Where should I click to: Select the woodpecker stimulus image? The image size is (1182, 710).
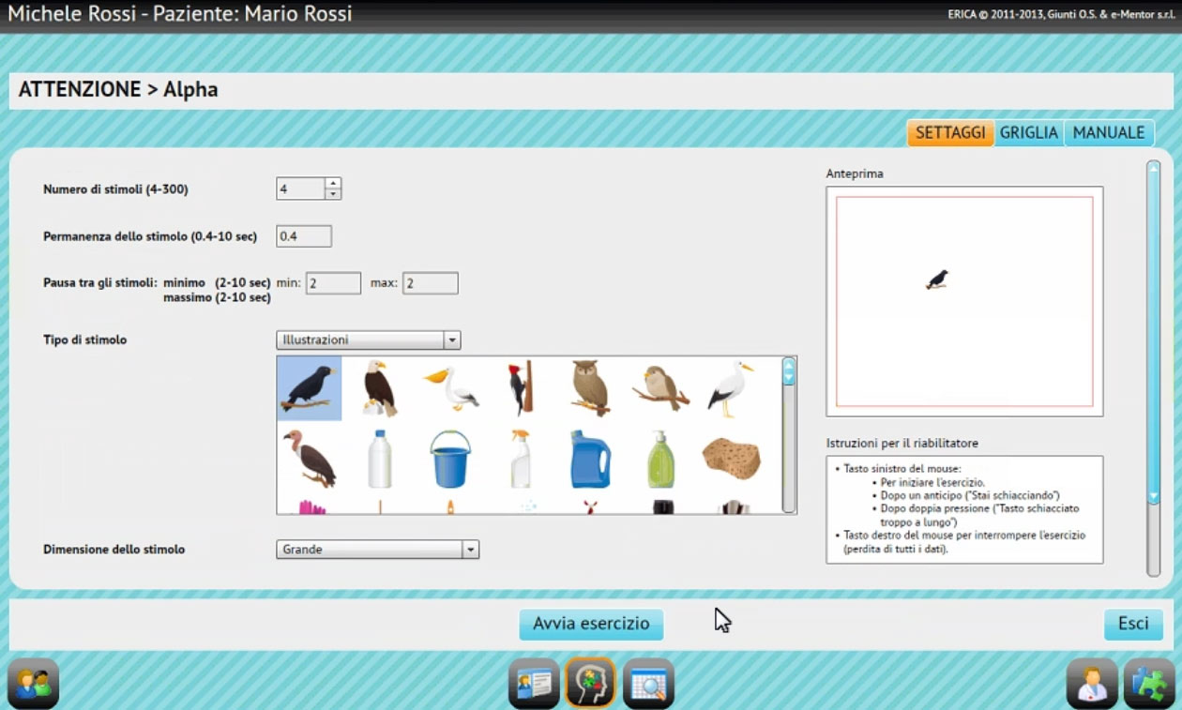[521, 387]
